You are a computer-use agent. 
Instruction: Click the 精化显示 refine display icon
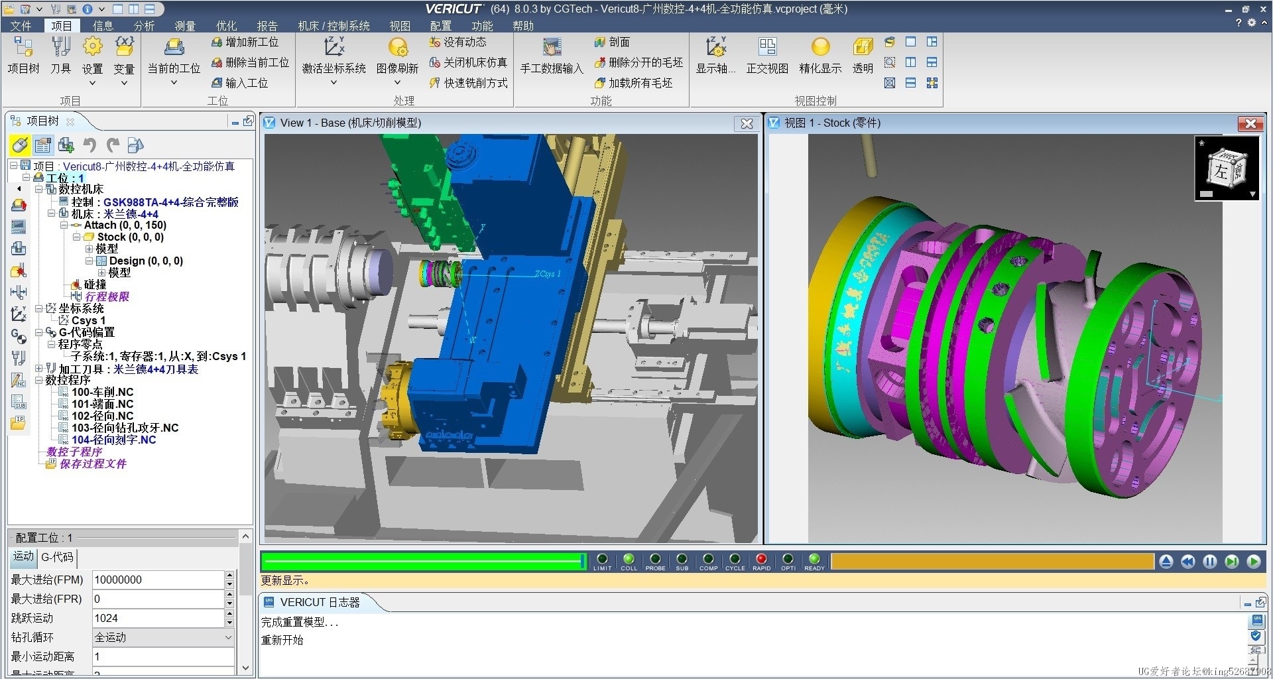(x=820, y=54)
